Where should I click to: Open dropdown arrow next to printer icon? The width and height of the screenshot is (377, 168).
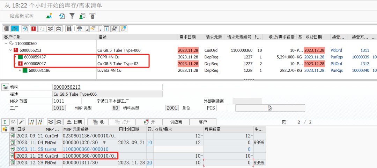tap(87, 30)
